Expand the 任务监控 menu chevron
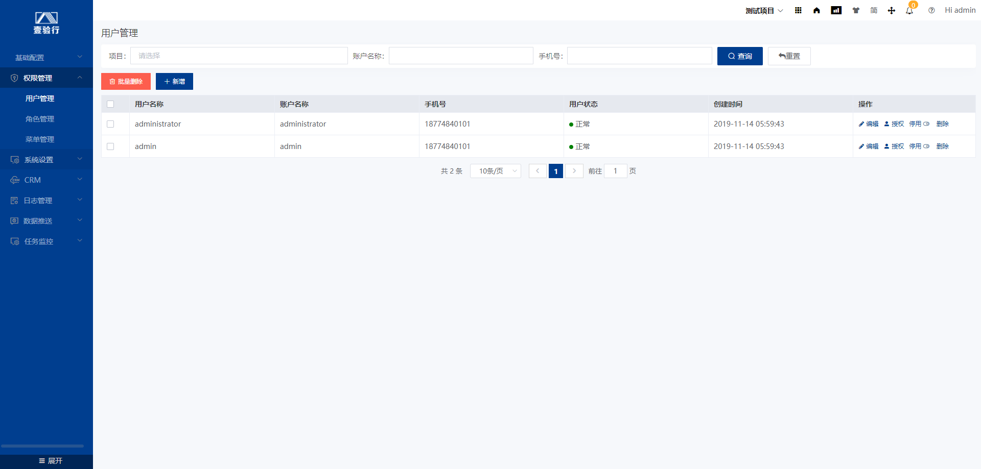Image resolution: width=981 pixels, height=469 pixels. click(80, 241)
